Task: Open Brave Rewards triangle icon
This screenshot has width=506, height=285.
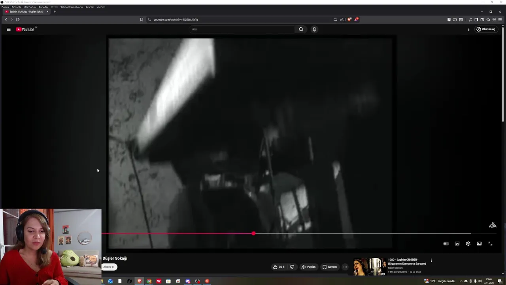Action: coord(356,19)
